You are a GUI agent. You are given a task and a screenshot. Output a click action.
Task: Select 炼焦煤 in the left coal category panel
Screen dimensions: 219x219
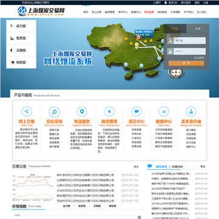pyautogui.click(x=21, y=38)
